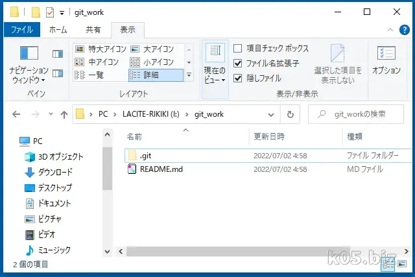Screen dimensions: 415x277
Task: Click horizontal scrollbar left arrow
Action: (x=121, y=251)
